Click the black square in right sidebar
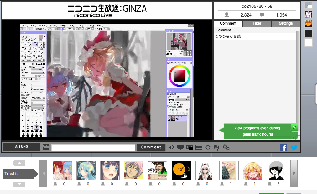317x194 pixels. (309, 33)
